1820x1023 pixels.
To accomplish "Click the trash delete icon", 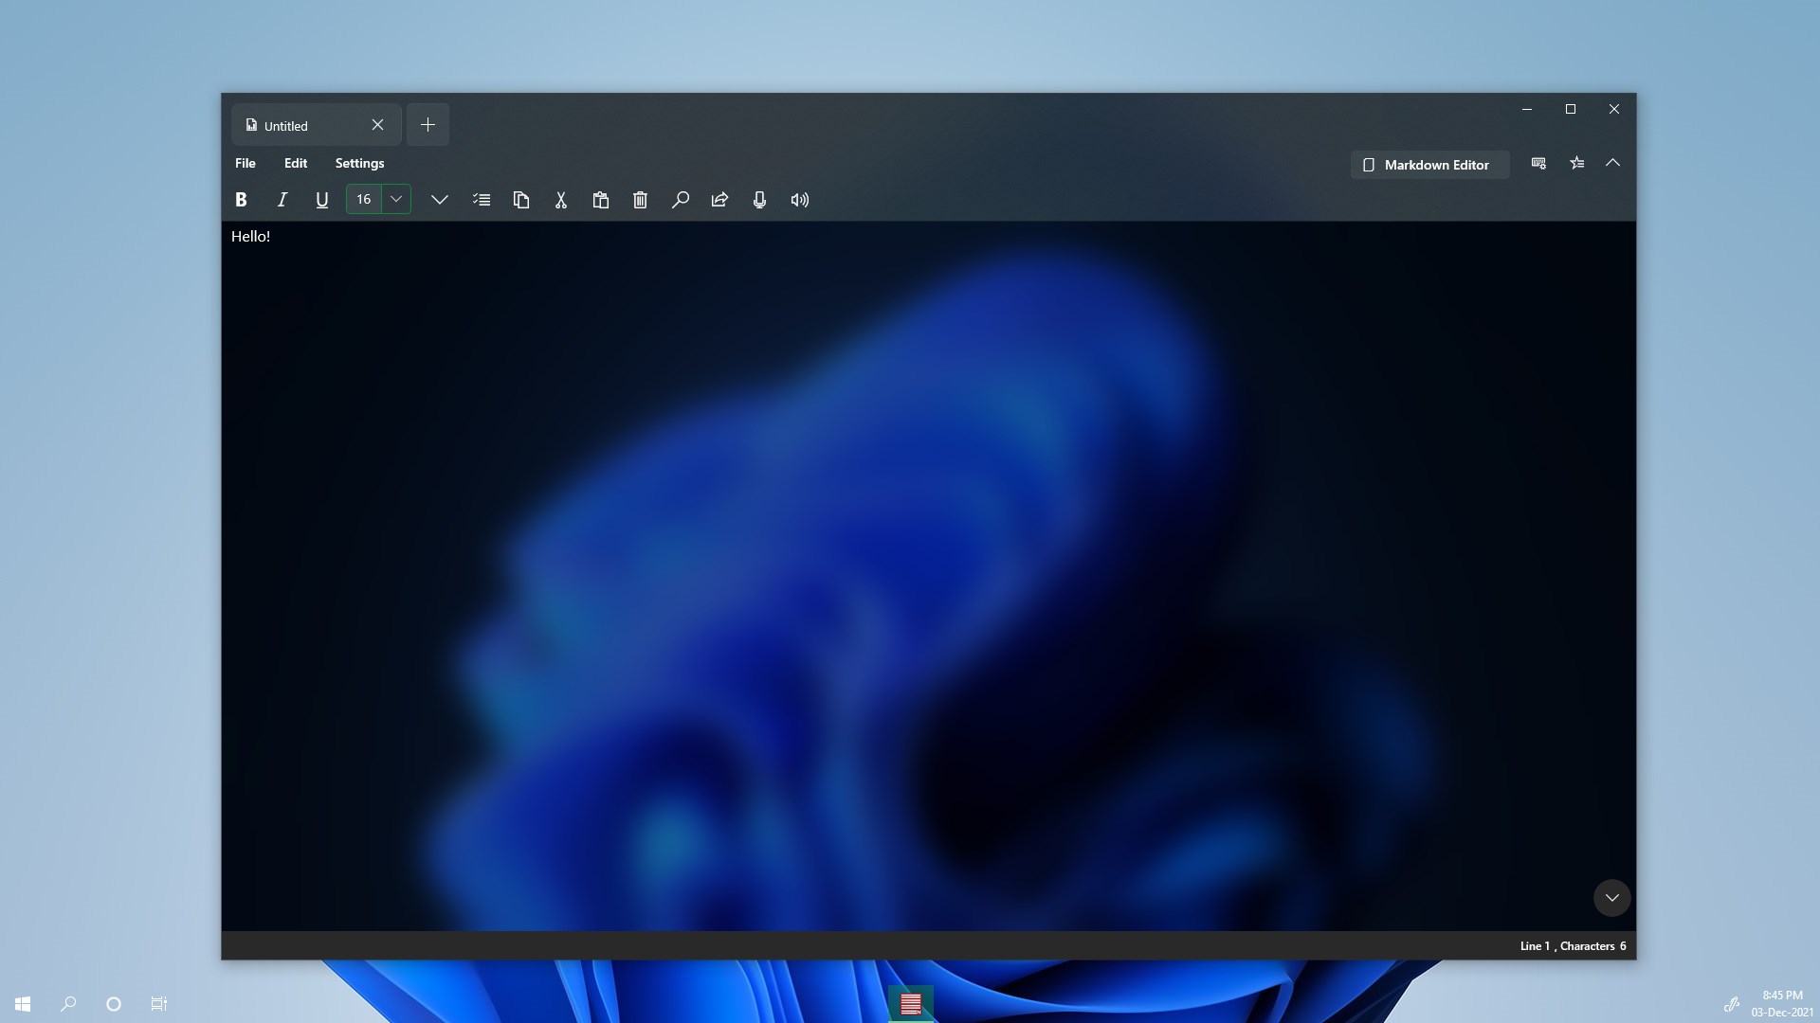I will (641, 200).
